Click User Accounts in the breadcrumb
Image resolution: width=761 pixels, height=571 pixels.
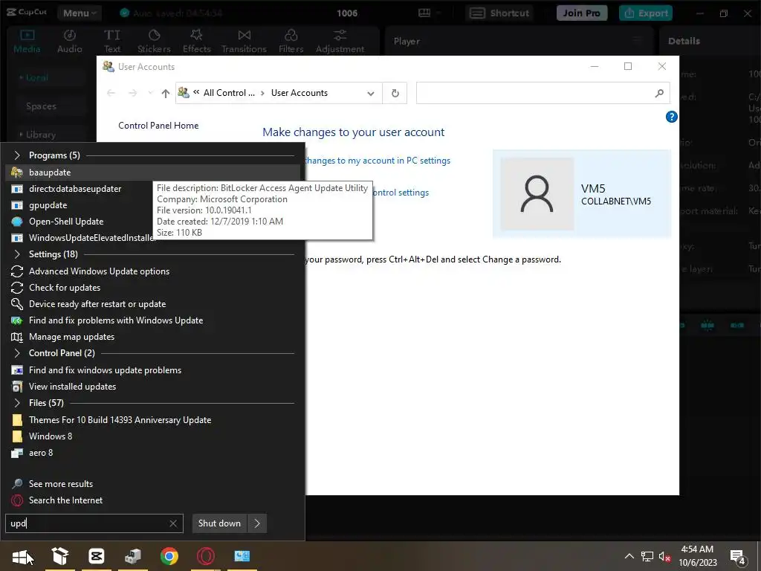(299, 93)
